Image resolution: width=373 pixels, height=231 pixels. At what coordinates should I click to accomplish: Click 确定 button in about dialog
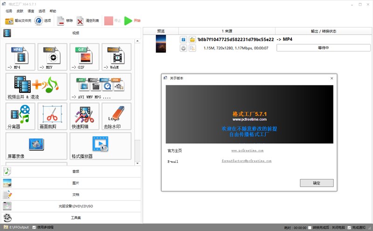(317, 183)
